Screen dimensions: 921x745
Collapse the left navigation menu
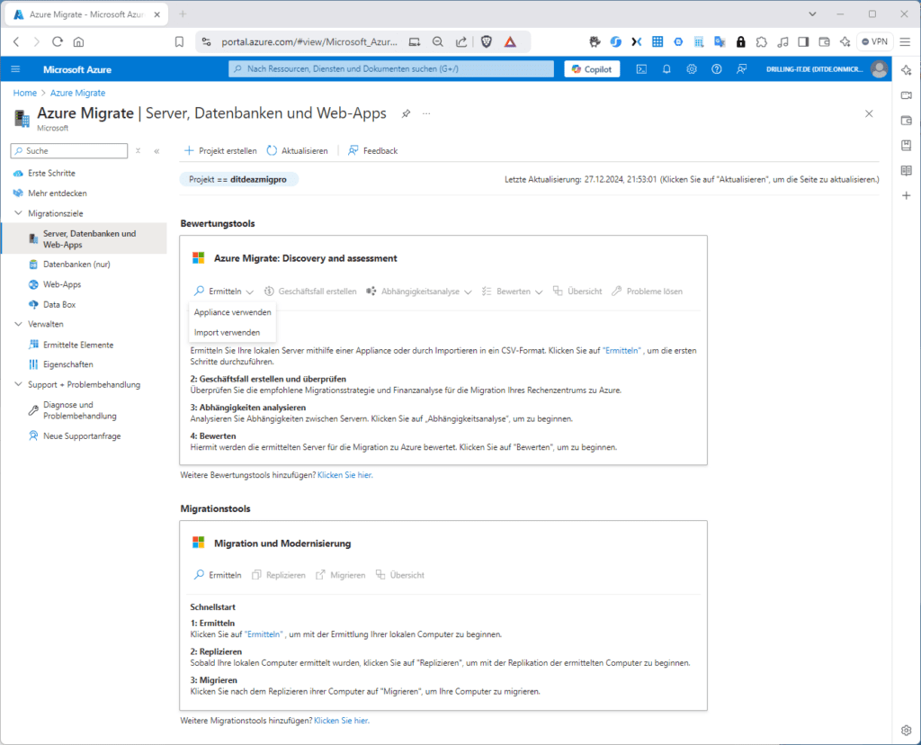pos(156,151)
